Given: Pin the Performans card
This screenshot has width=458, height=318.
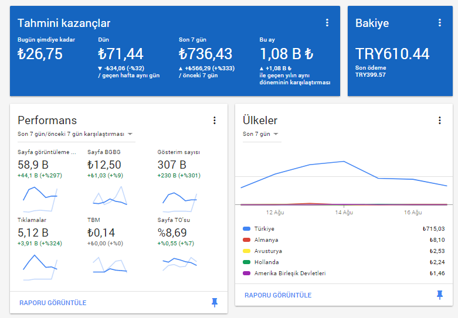Looking at the screenshot, I should point(215,303).
